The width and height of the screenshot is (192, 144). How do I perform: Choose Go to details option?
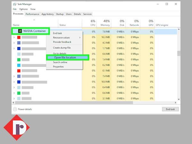(60, 53)
